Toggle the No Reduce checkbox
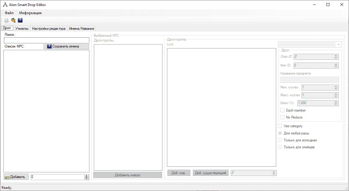 [282, 117]
